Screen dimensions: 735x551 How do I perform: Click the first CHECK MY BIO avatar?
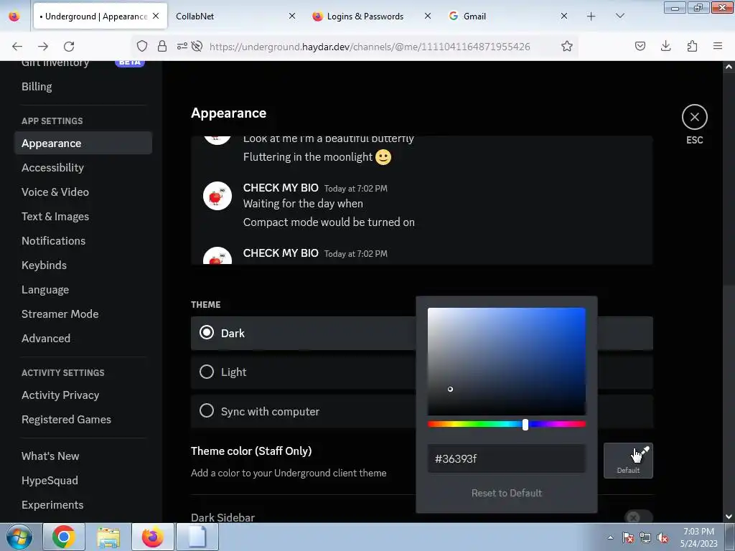[217, 196]
